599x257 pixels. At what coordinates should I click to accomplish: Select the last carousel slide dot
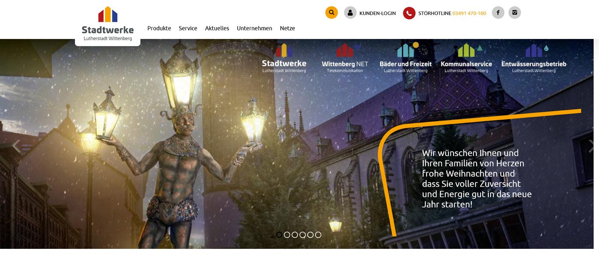pos(318,235)
